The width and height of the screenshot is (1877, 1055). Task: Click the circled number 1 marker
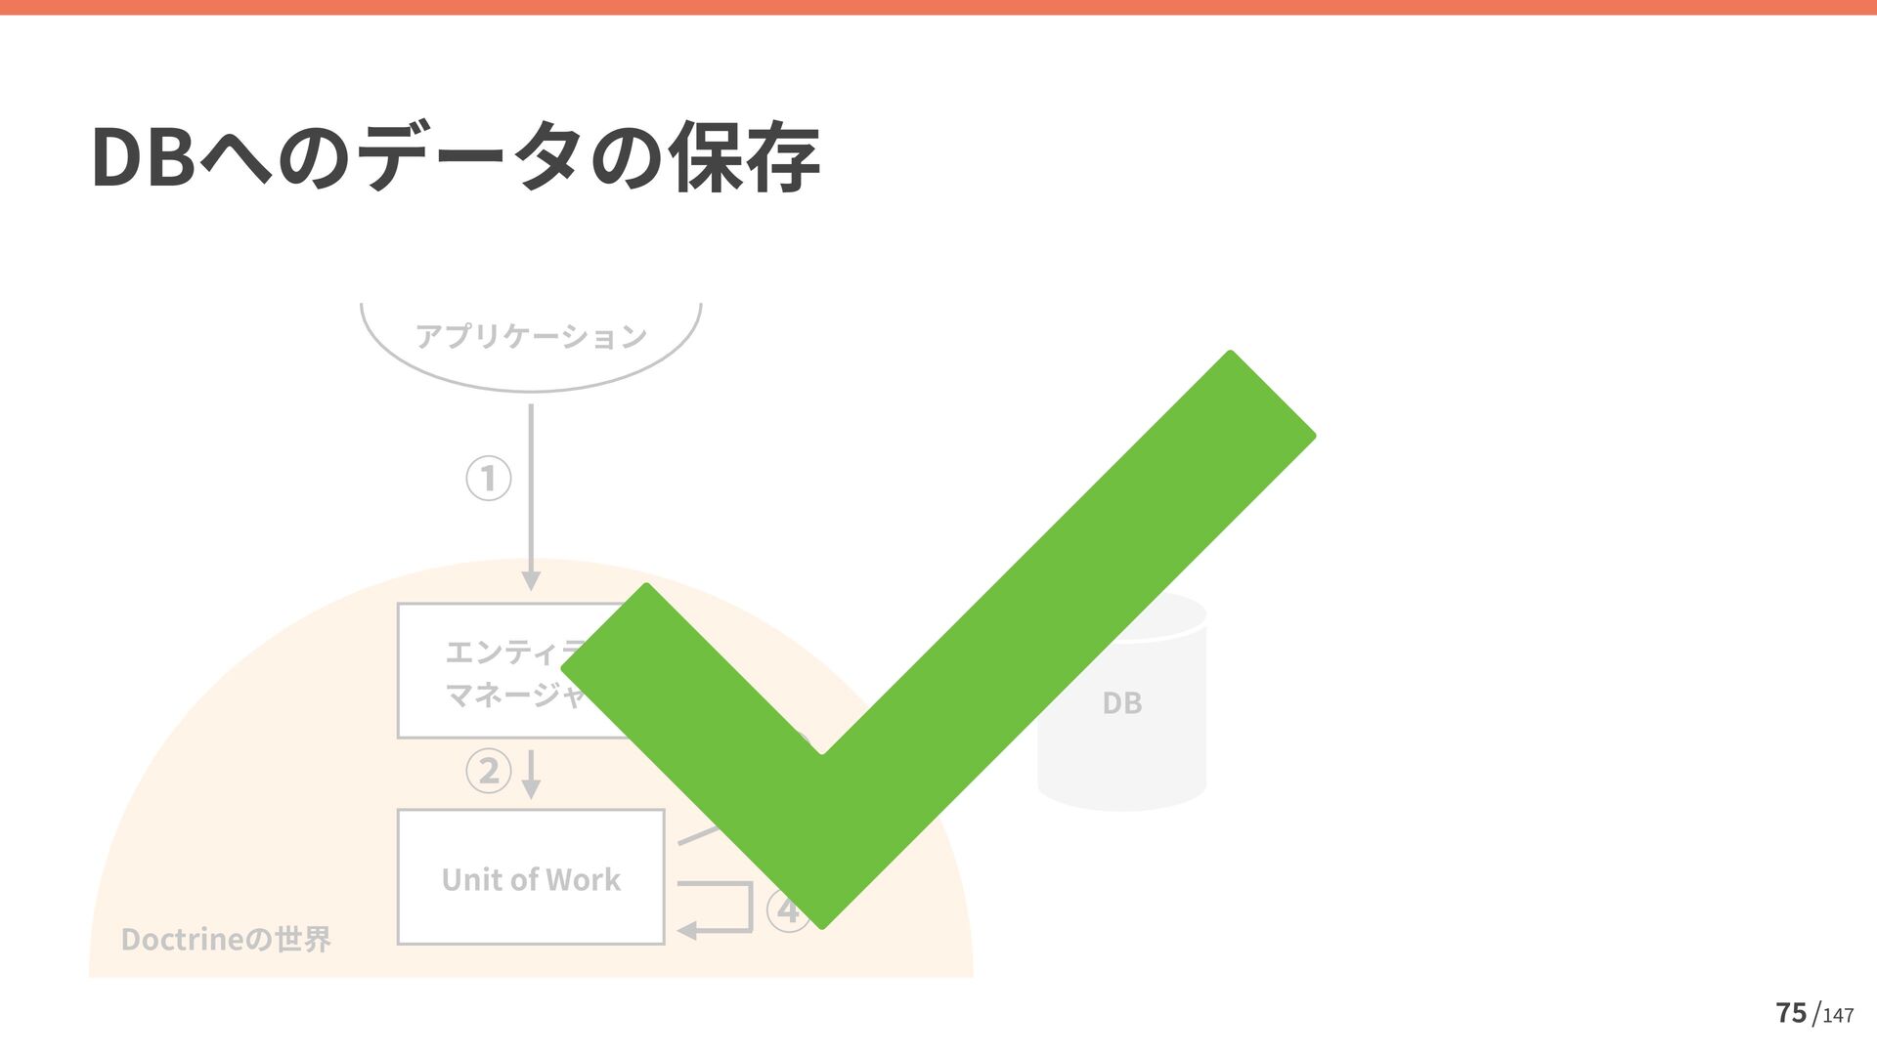pos(489,479)
